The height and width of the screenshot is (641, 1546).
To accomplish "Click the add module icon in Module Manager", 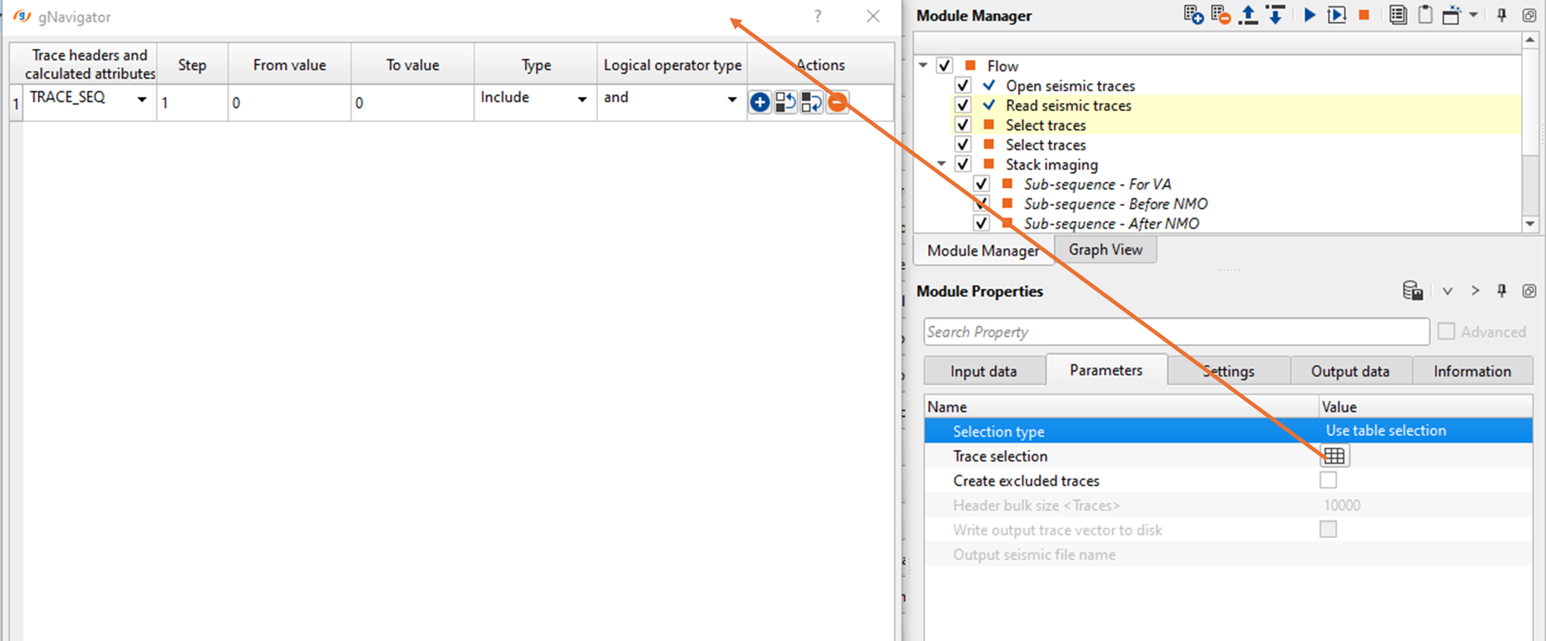I will tap(1193, 15).
